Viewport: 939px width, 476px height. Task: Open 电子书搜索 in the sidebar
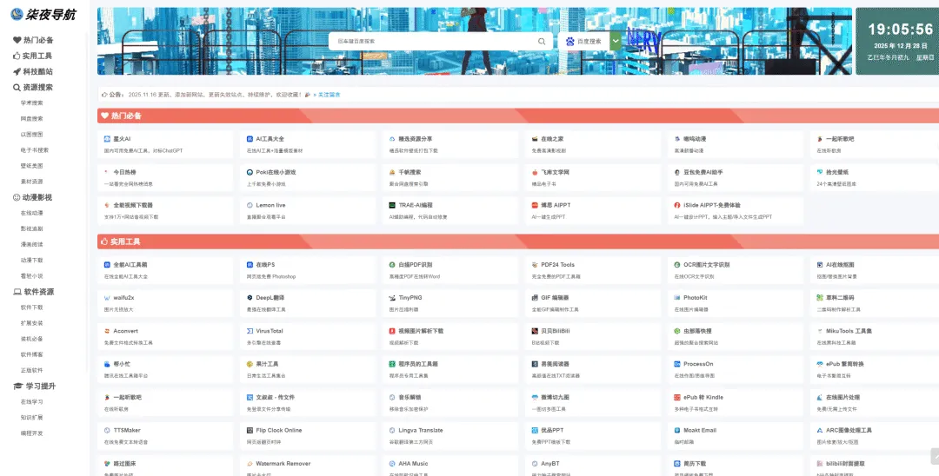[35, 150]
